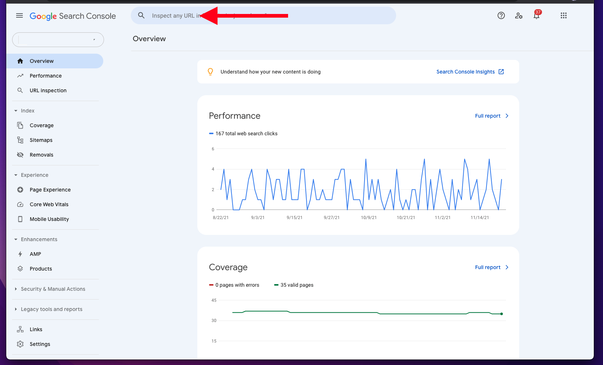Viewport: 603px width, 365px height.
Task: Click the Products layers icon
Action: [20, 269]
